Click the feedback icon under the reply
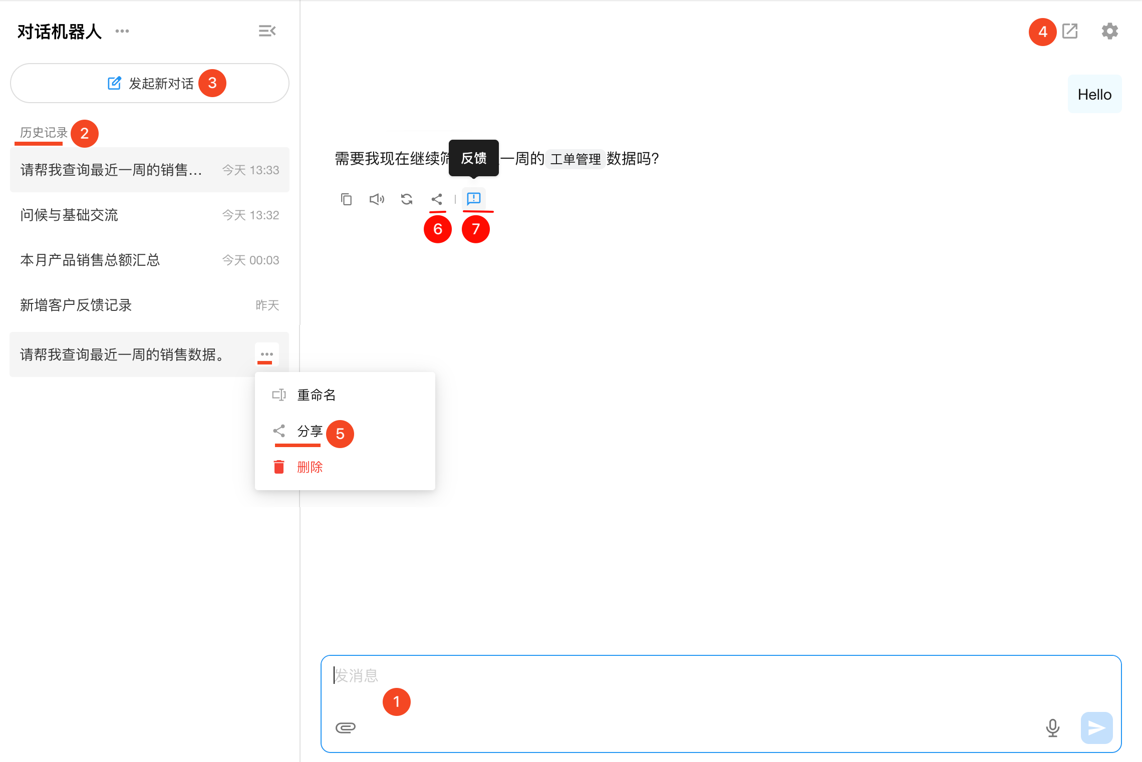This screenshot has height=762, width=1142. (474, 199)
